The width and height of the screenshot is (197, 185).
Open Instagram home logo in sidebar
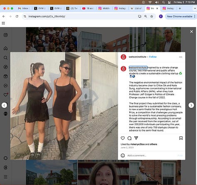5,35
